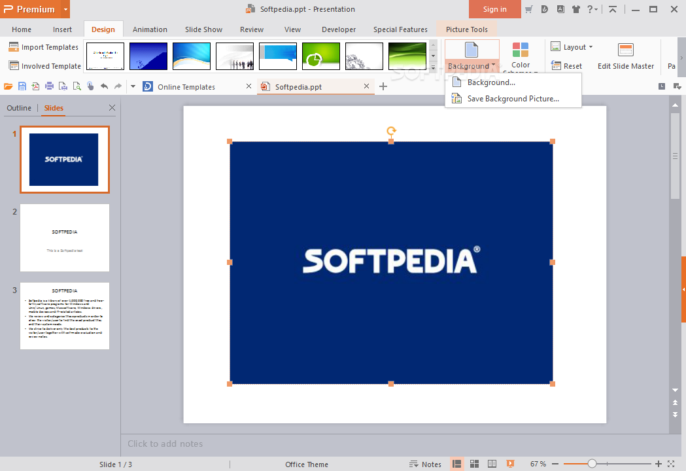Screen dimensions: 686x471
Task: Apply the dark blue hill design template
Action: tap(148, 56)
